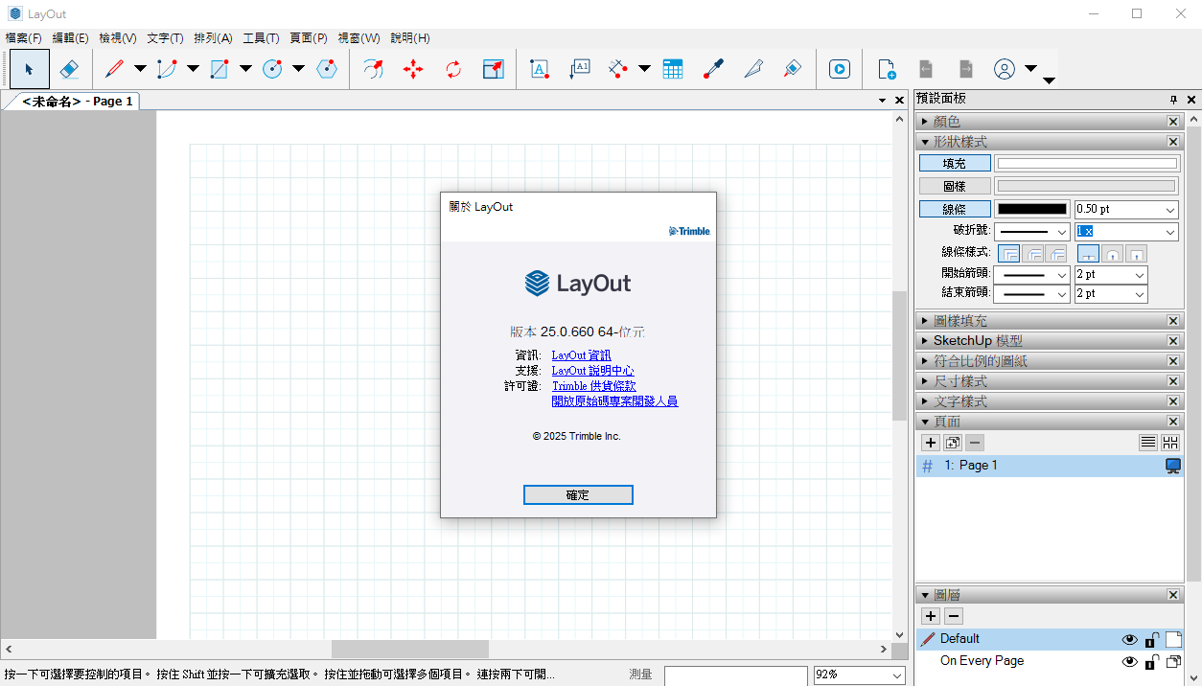Select the Style eyedropper tool

[713, 69]
